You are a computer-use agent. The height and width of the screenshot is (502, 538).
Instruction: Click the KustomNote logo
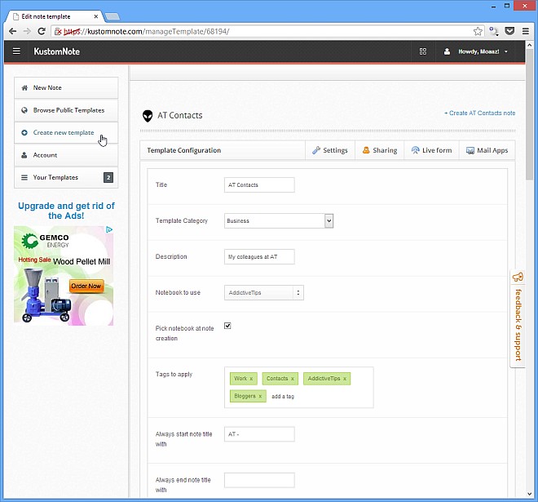click(x=56, y=51)
